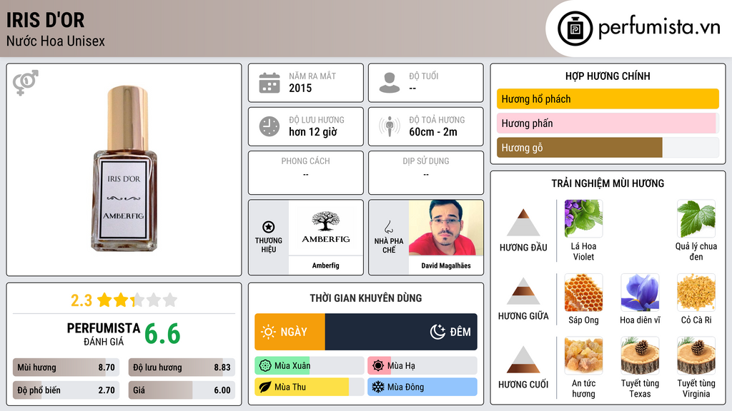Click the perfumista.vn bottle logo icon
732x411 pixels.
575,29
